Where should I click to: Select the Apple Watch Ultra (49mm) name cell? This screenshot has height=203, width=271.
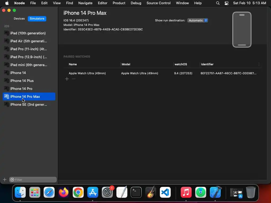pyautogui.click(x=87, y=73)
